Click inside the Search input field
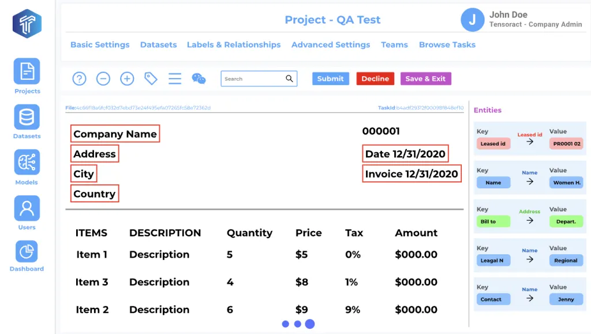The image size is (591, 334). tap(248, 78)
